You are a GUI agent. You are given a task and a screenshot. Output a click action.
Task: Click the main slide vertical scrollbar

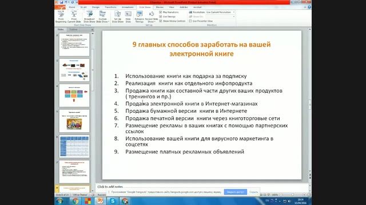point(310,104)
